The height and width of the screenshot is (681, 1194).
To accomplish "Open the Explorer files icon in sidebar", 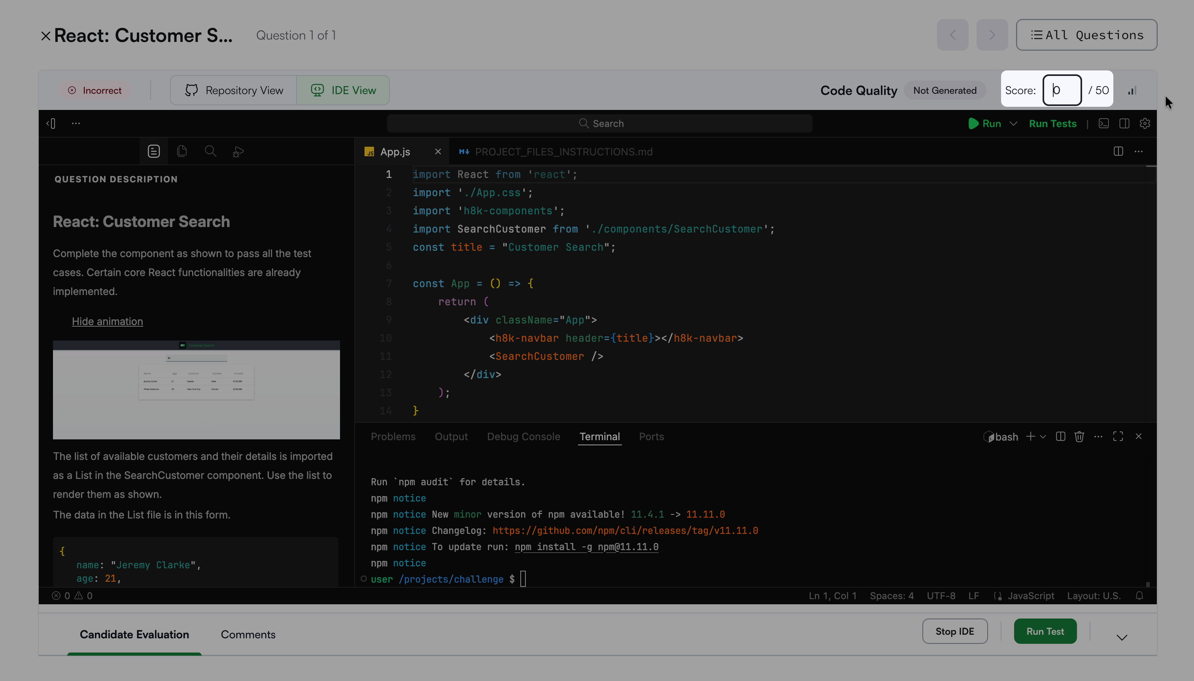I will pos(182,151).
